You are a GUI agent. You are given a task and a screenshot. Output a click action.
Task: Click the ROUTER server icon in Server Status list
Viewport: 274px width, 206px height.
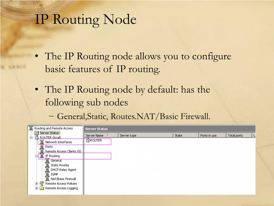tap(88, 141)
